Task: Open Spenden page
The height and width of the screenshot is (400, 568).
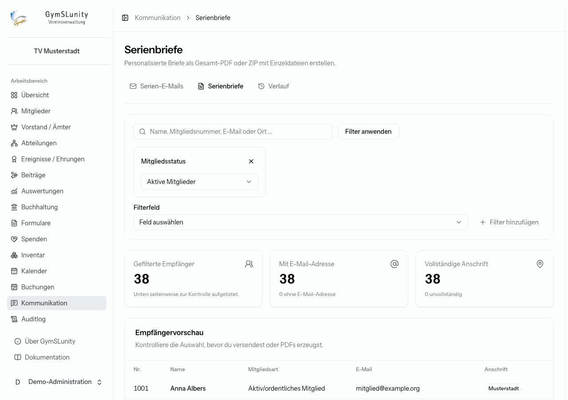Action: [57, 239]
